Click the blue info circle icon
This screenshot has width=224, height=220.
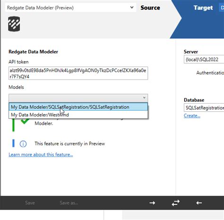click(23, 144)
